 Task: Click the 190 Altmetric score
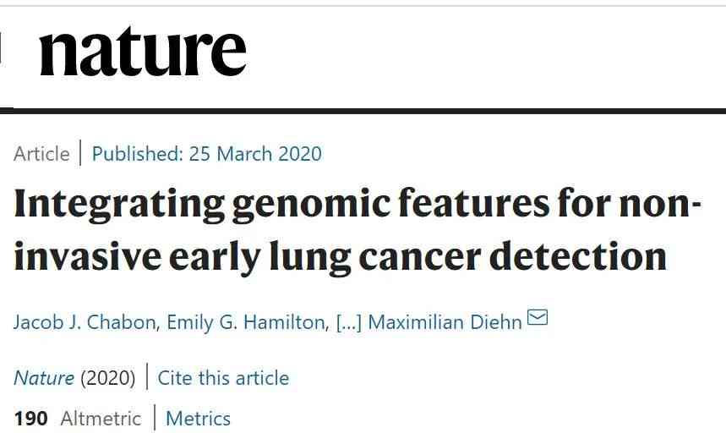[x=30, y=419]
